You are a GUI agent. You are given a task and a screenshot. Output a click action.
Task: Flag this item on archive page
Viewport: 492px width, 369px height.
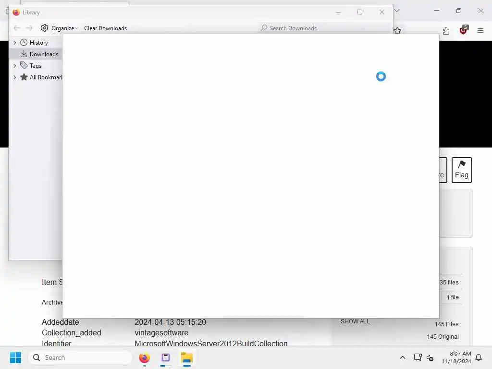(x=462, y=170)
